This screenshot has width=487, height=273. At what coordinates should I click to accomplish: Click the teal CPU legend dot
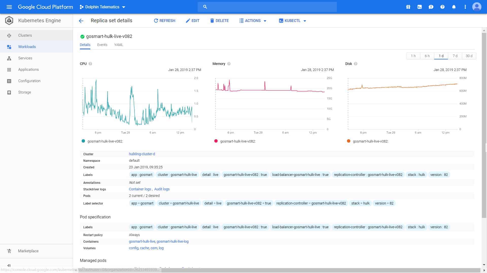click(83, 141)
